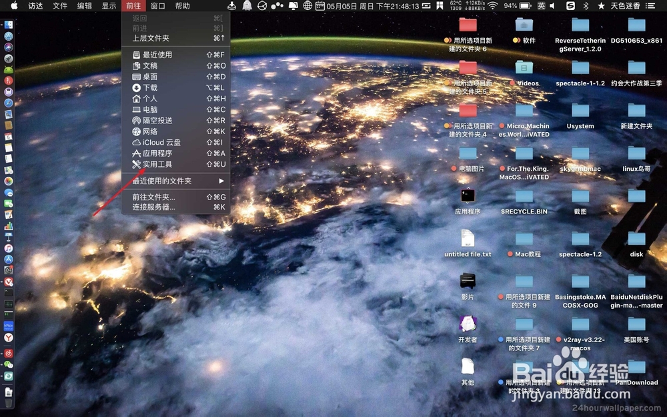Open the 帮助 menu in menu bar
Viewport: 667px width, 417px height.
(x=183, y=5)
